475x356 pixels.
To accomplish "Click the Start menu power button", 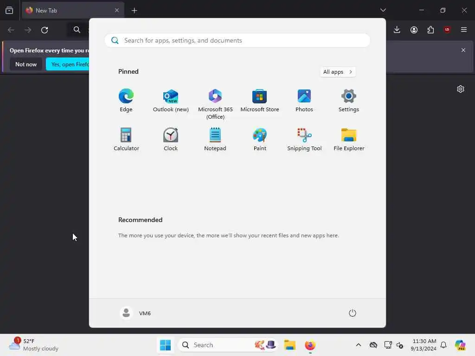I will click(353, 313).
